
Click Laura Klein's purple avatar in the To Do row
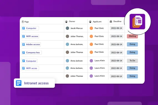(91, 61)
